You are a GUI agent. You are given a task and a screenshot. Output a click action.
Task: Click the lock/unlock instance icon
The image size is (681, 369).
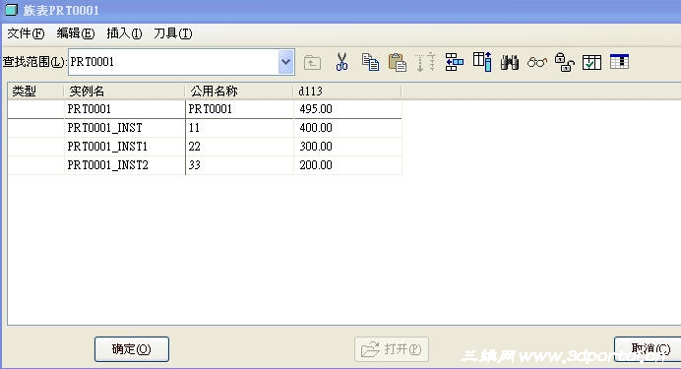pos(564,62)
